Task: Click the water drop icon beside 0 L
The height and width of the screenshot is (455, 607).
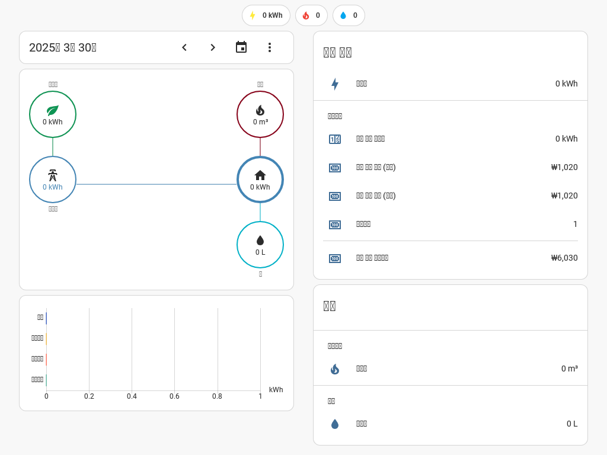Action: pos(335,424)
